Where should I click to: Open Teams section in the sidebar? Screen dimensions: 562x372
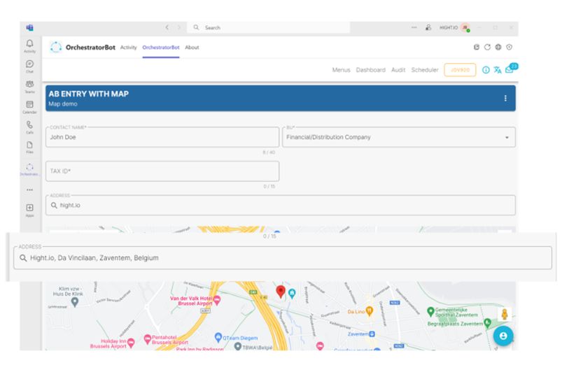(x=30, y=87)
